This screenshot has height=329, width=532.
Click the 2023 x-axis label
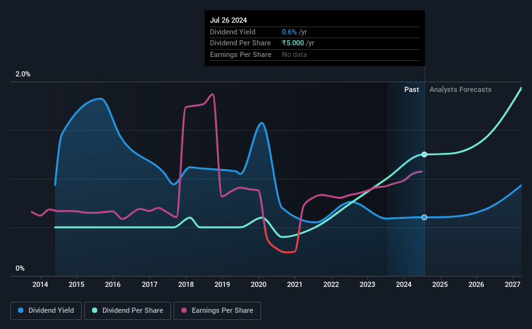[x=367, y=284]
